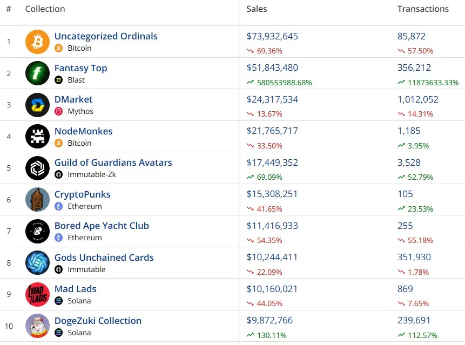Sort by the Sales column header
465x345 pixels.
[257, 9]
